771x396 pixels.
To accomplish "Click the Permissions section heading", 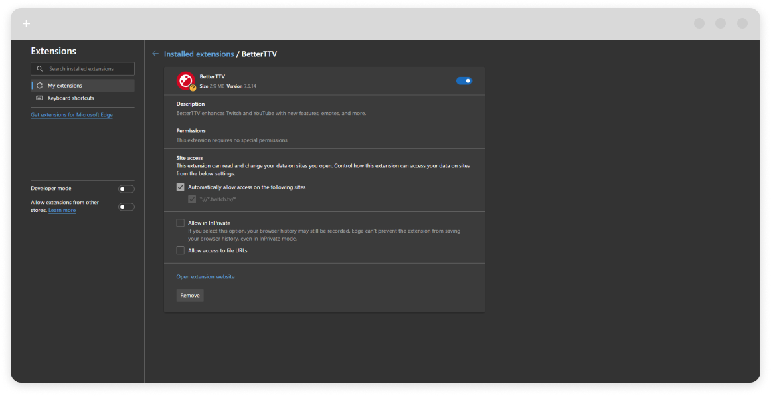I will pyautogui.click(x=191, y=130).
